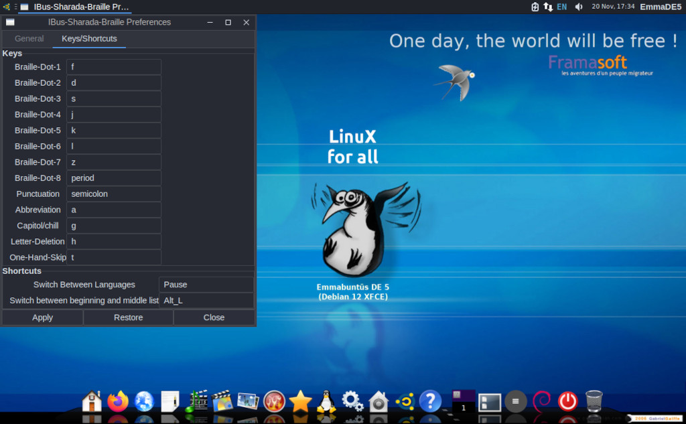
Task: Click the Braille-Dot-2 field containing d
Action: tap(114, 82)
